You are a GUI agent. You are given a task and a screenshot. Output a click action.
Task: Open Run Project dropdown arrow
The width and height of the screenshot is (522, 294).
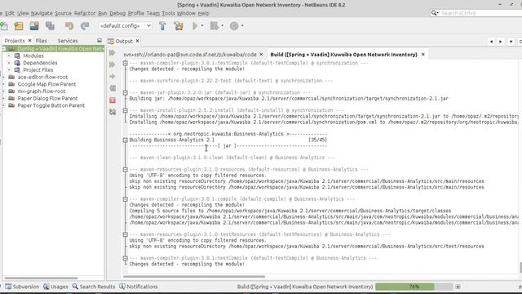(x=202, y=26)
